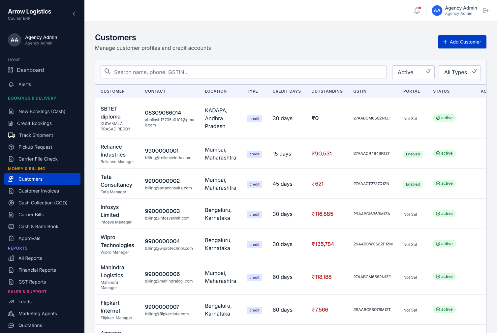Open the notifications bell icon
497x333 pixels.
[417, 11]
